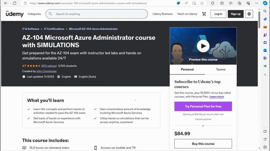The width and height of the screenshot is (270, 151).
Task: Open the sidebar Outlook icon
Action: tap(265, 50)
